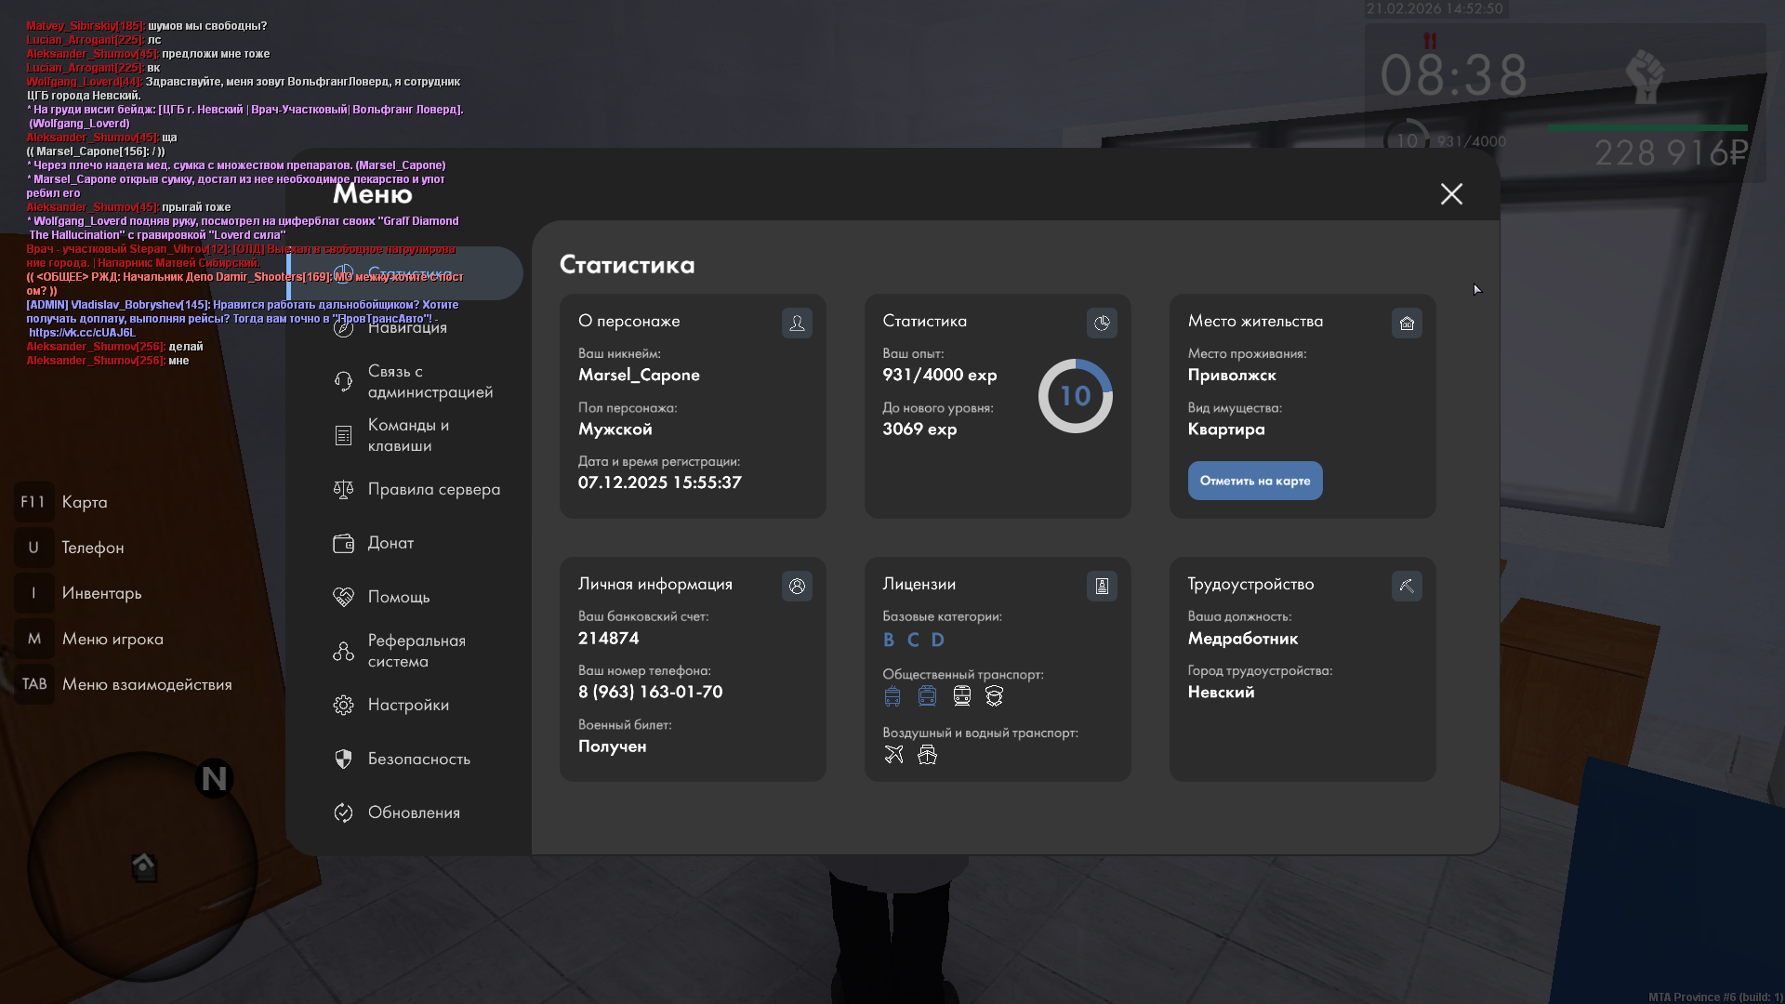Click the ship license icon

coord(927,755)
